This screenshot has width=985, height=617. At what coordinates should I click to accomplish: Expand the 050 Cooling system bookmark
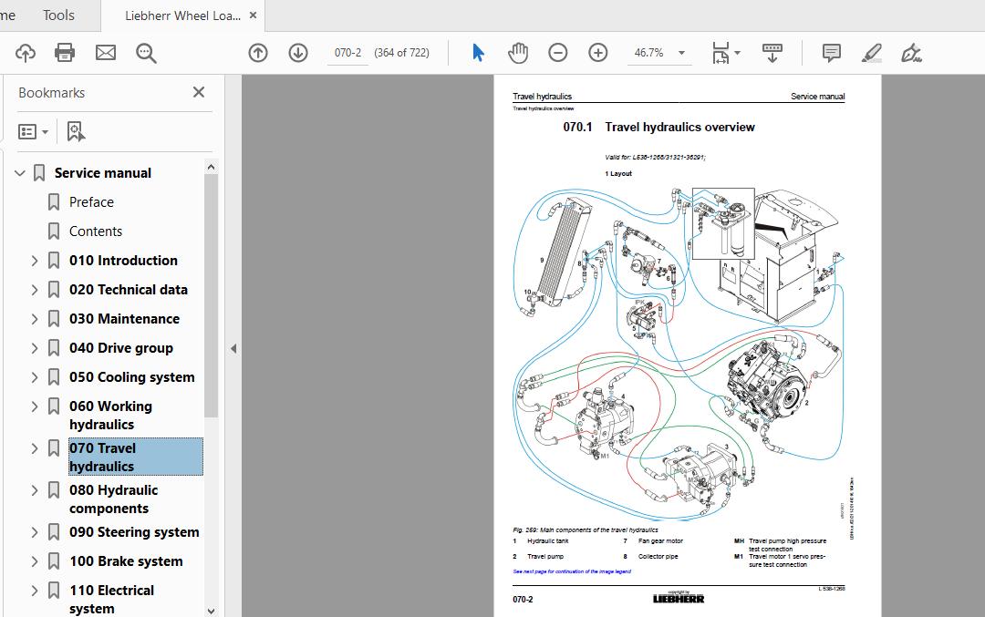(35, 377)
